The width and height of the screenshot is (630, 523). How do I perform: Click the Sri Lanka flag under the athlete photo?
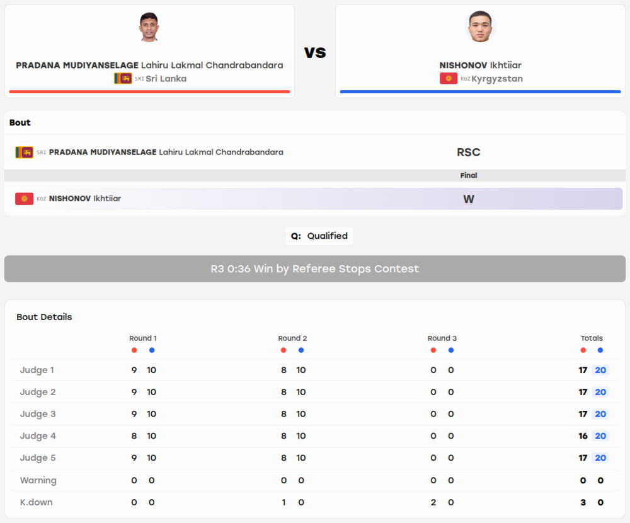[123, 78]
